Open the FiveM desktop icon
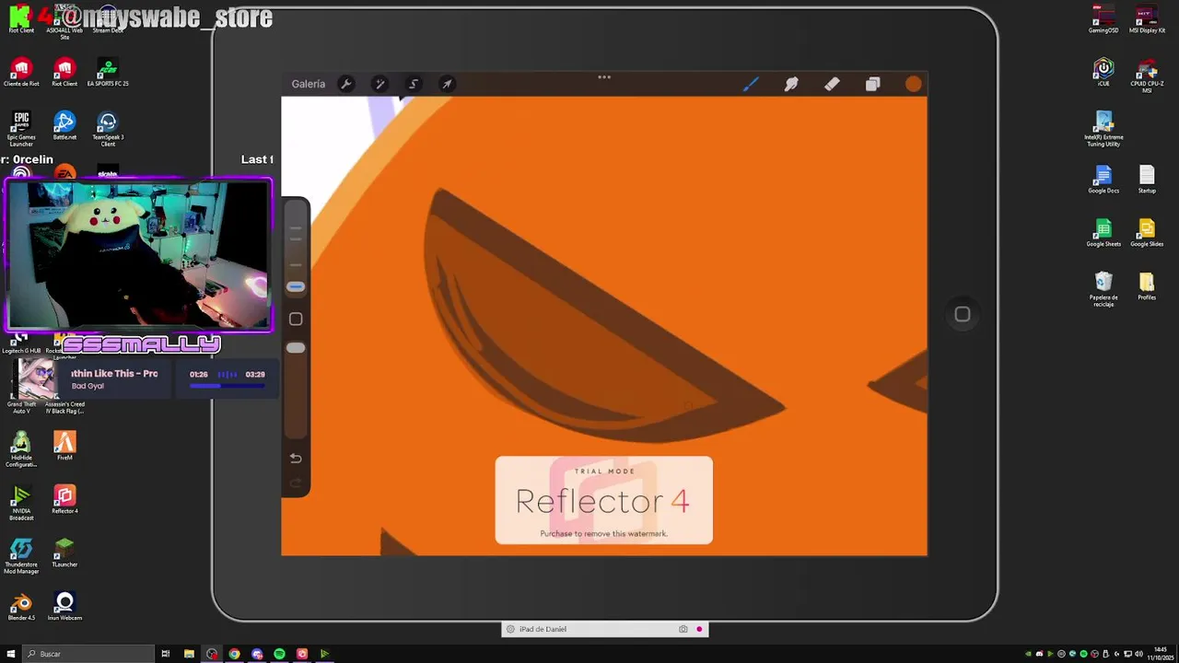This screenshot has height=663, width=1179. click(x=64, y=446)
